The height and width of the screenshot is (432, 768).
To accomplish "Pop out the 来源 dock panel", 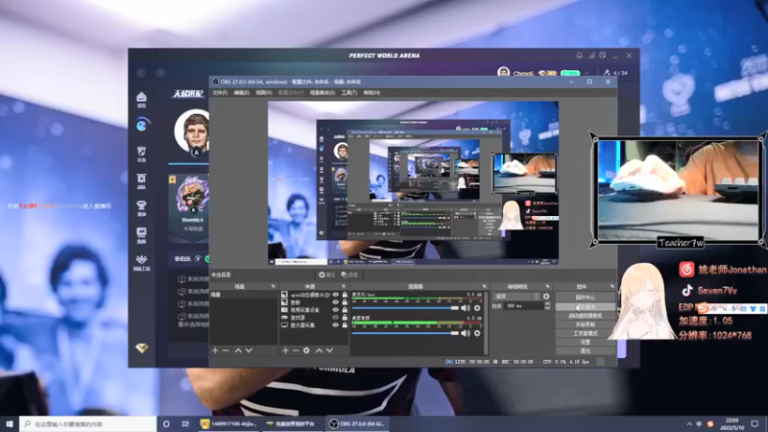I will click(344, 286).
